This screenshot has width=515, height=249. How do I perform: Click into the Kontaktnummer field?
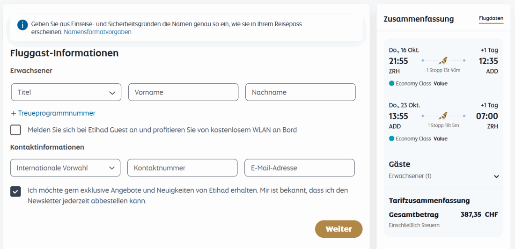tap(182, 168)
